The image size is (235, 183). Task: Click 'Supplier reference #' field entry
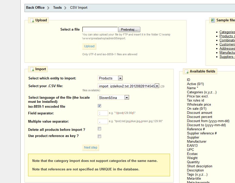pos(202,133)
